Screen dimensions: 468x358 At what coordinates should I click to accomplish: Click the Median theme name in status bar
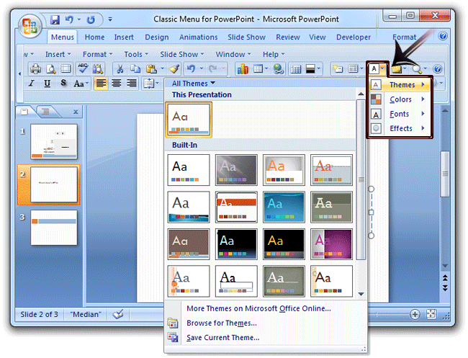tap(86, 314)
